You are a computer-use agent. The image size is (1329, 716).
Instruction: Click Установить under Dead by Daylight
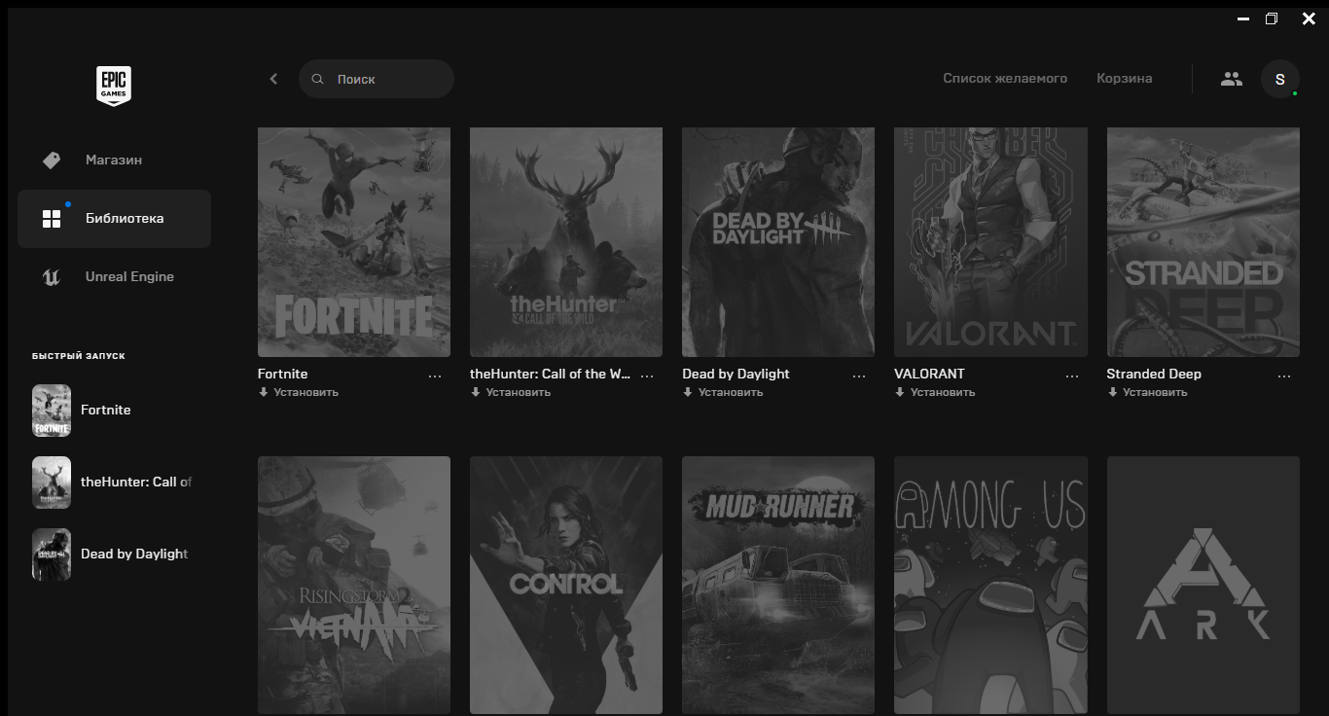tap(730, 393)
